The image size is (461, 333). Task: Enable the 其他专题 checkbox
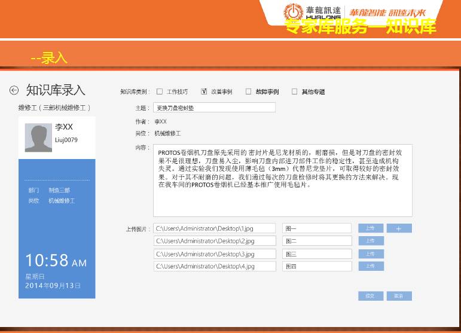pyautogui.click(x=294, y=91)
